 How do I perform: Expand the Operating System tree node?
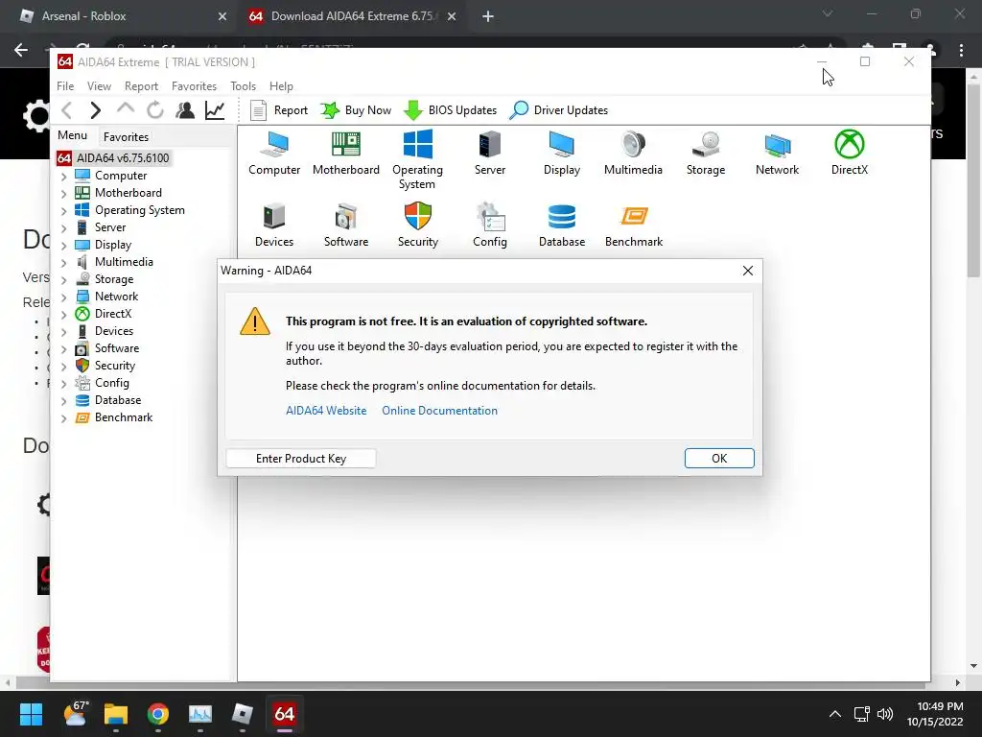tap(64, 211)
